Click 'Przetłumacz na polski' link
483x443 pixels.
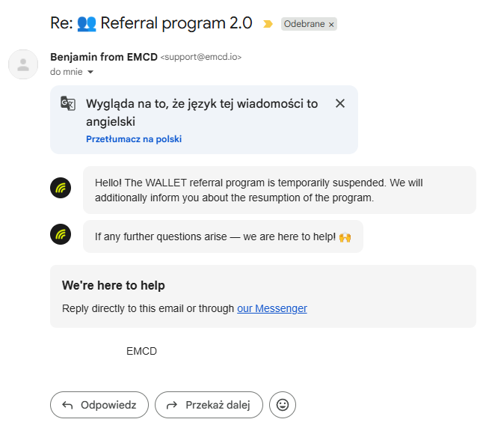(x=134, y=139)
